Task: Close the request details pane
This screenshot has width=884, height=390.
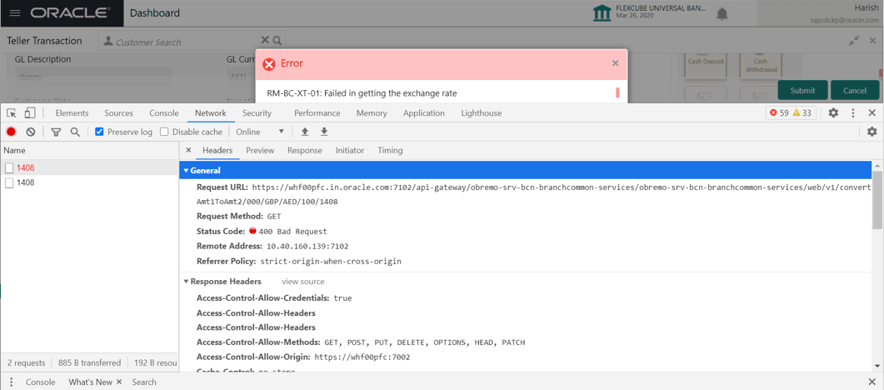Action: (x=188, y=151)
